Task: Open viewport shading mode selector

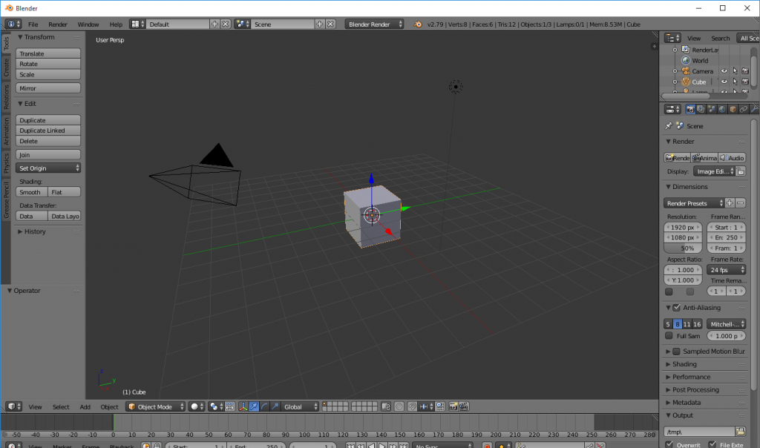Action: [x=197, y=406]
